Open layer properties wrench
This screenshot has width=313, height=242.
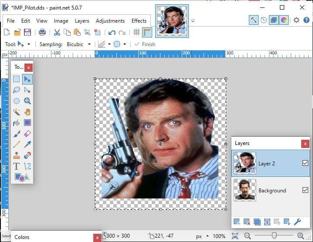click(297, 222)
